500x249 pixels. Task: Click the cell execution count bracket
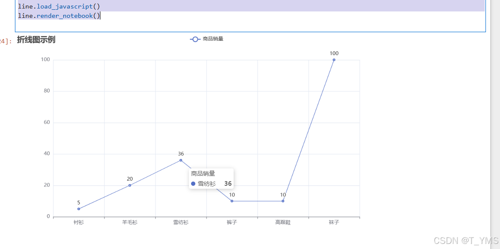coord(5,39)
